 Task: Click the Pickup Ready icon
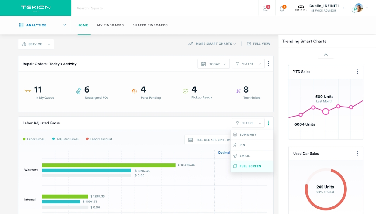[185, 91]
